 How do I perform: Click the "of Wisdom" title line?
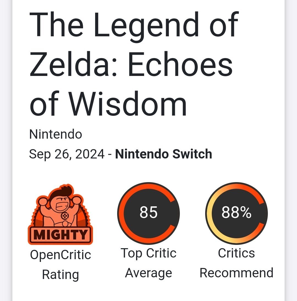click(108, 104)
